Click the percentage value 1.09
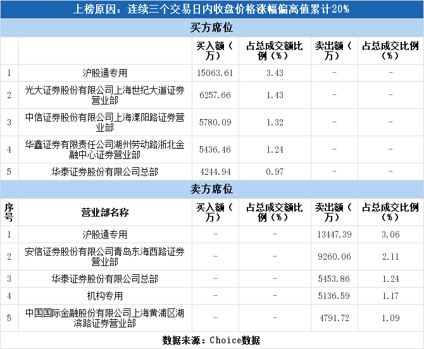The height and width of the screenshot is (349, 424). coord(390,318)
